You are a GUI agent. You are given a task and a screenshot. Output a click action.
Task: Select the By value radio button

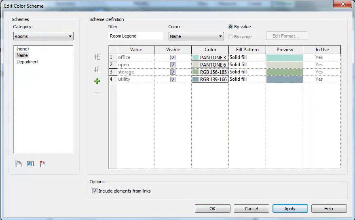pos(230,27)
